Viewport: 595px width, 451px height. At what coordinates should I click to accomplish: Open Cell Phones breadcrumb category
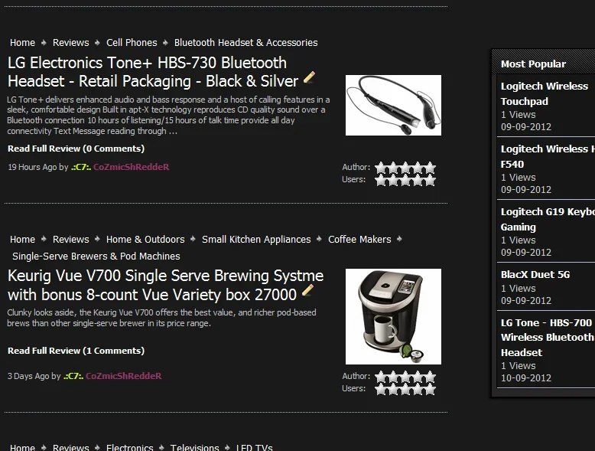(132, 43)
